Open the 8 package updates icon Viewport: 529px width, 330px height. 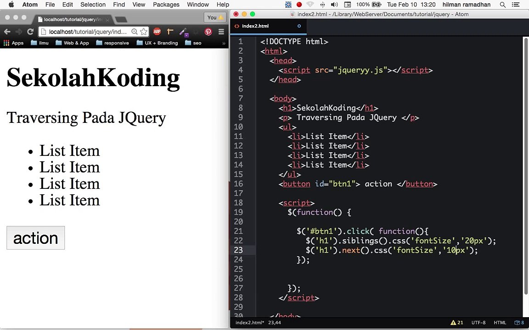click(x=519, y=323)
